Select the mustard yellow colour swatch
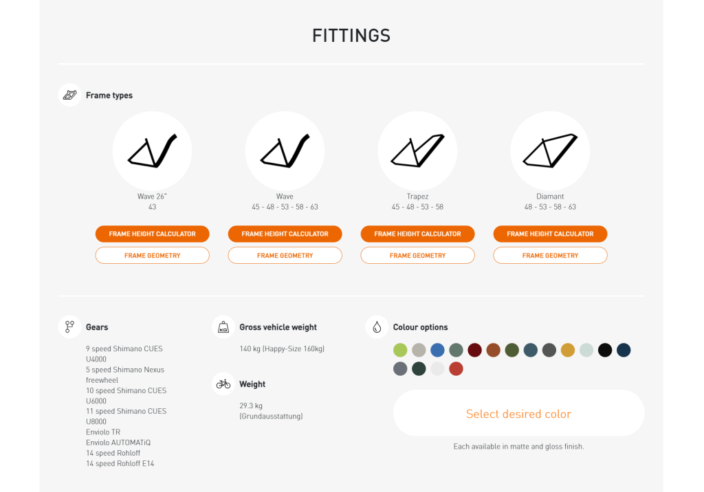The height and width of the screenshot is (492, 704). coord(567,350)
